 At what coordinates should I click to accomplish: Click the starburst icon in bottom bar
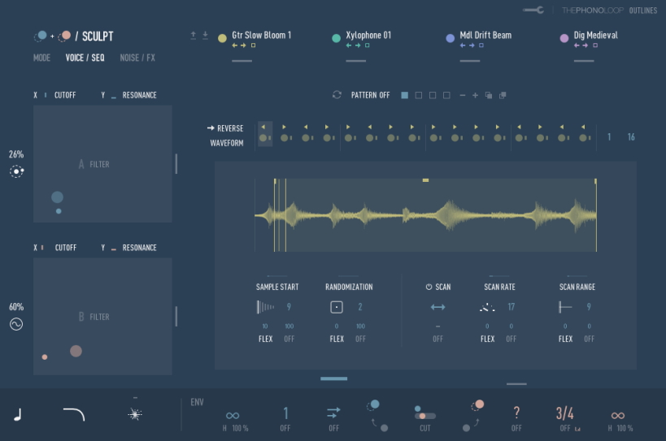135,414
